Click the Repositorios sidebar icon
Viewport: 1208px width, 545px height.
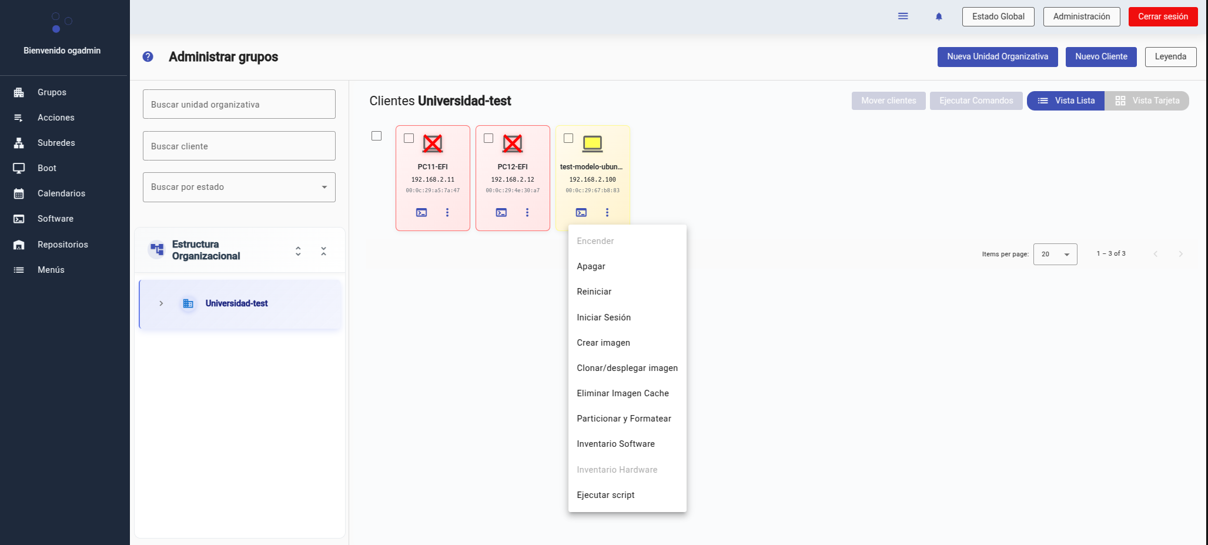[19, 245]
